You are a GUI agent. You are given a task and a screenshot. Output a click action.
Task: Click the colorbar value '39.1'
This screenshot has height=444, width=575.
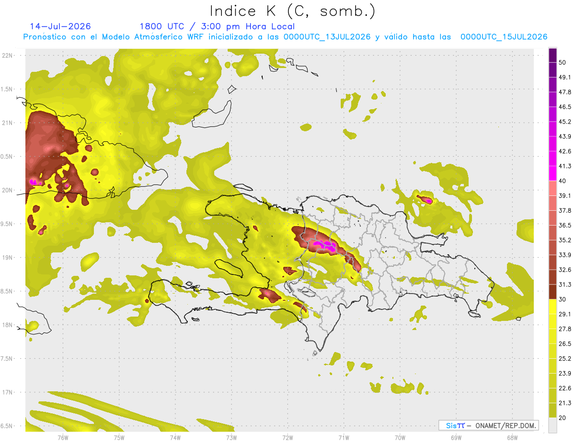click(x=564, y=195)
